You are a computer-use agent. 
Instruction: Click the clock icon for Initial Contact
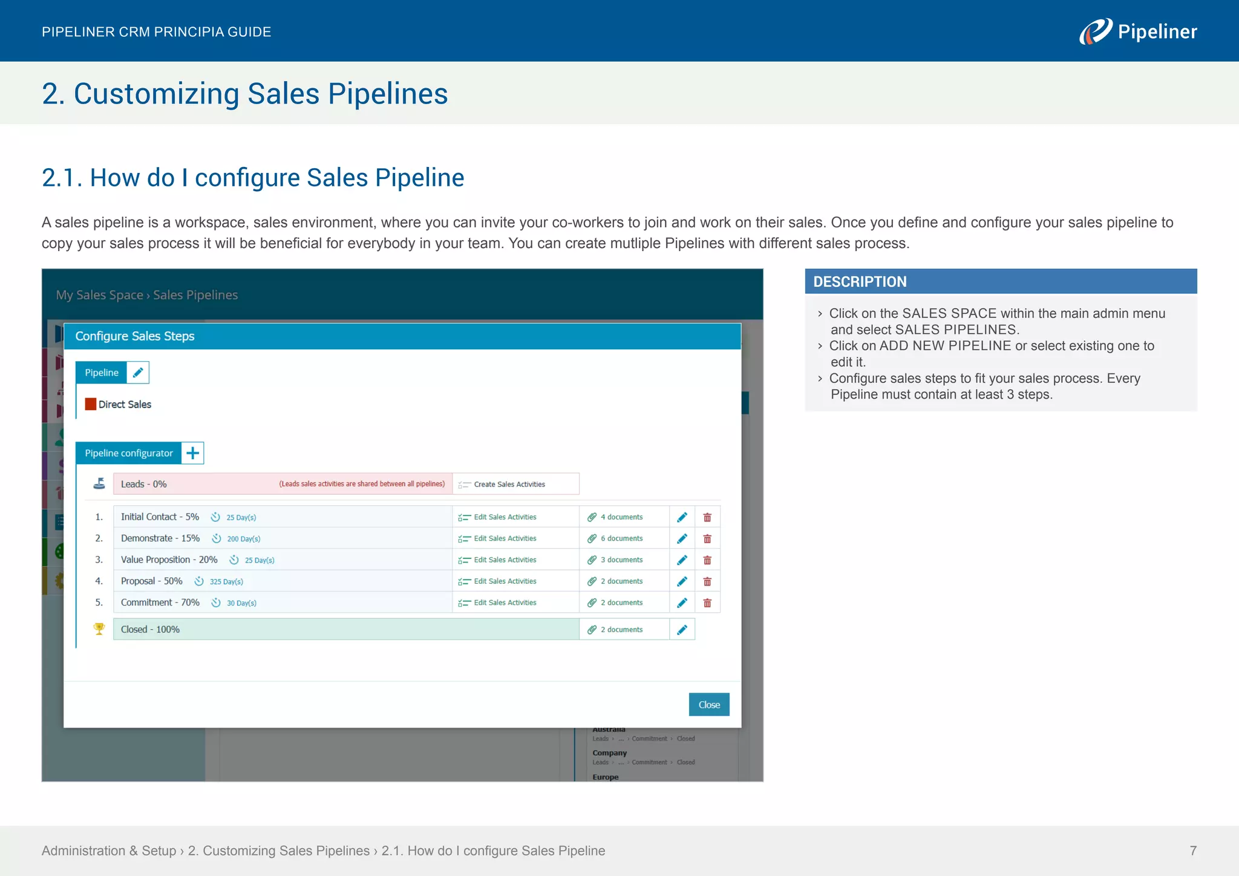215,517
